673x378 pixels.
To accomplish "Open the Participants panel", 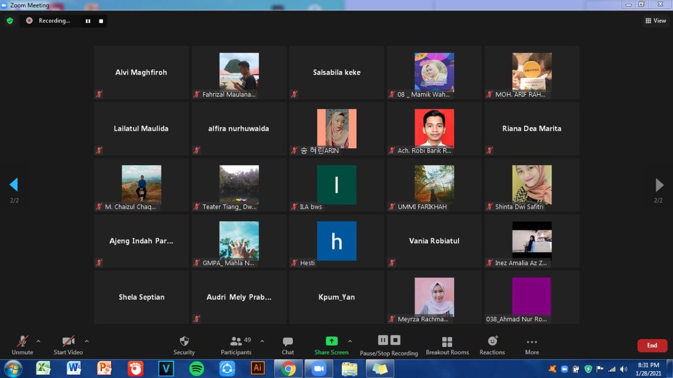I will pos(236,345).
